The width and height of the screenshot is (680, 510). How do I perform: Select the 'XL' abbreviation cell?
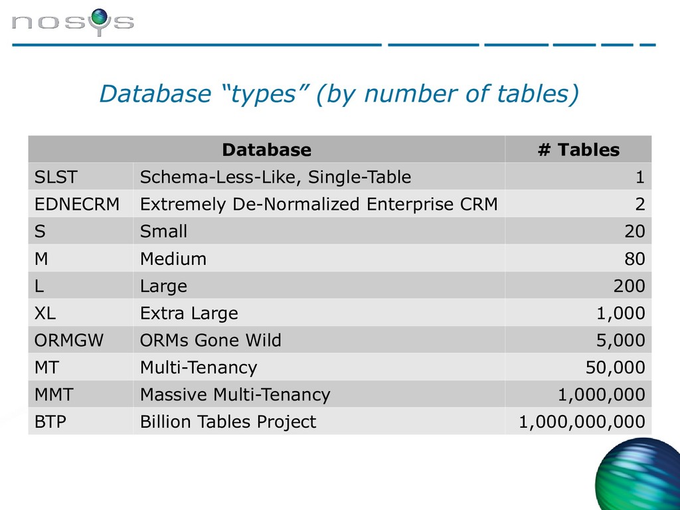point(80,313)
